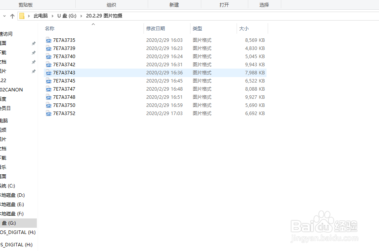Click date 2020/2/29 17:03
Image resolution: width=379 pixels, height=251 pixels.
click(164, 113)
